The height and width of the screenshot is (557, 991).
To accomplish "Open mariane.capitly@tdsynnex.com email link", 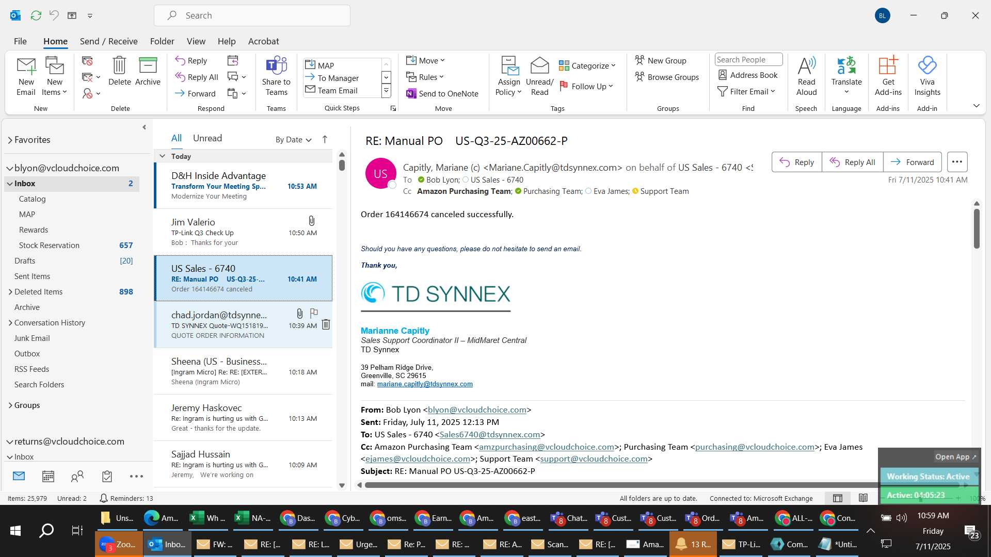I will click(x=425, y=384).
